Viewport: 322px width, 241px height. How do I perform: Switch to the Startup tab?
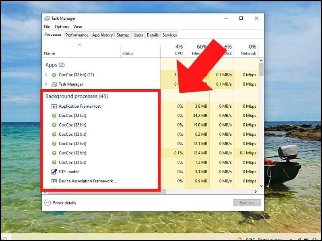coord(123,35)
